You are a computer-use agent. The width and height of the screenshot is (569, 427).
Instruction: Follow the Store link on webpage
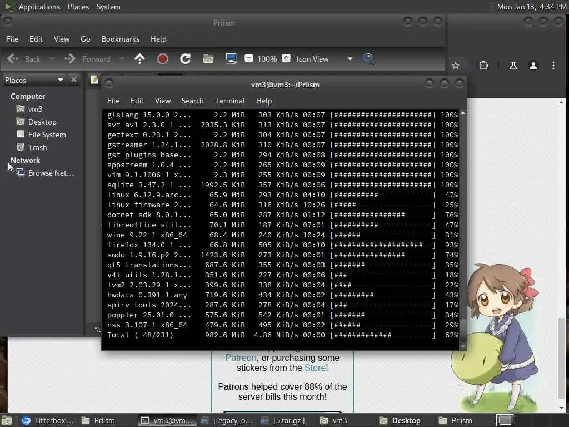tap(315, 368)
